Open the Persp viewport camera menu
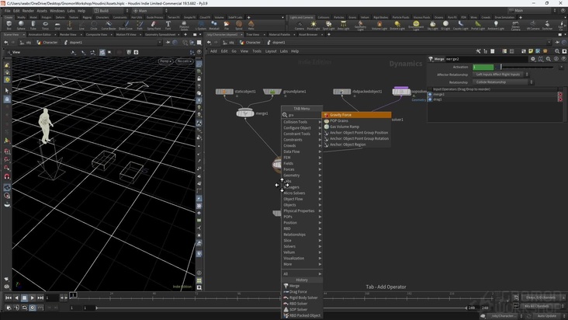 point(165,61)
